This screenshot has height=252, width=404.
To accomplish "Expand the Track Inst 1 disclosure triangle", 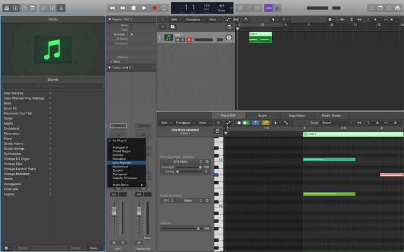I will click(110, 68).
